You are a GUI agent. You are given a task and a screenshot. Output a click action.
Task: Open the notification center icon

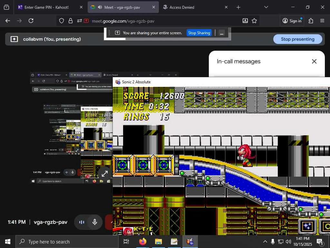tap(320, 242)
